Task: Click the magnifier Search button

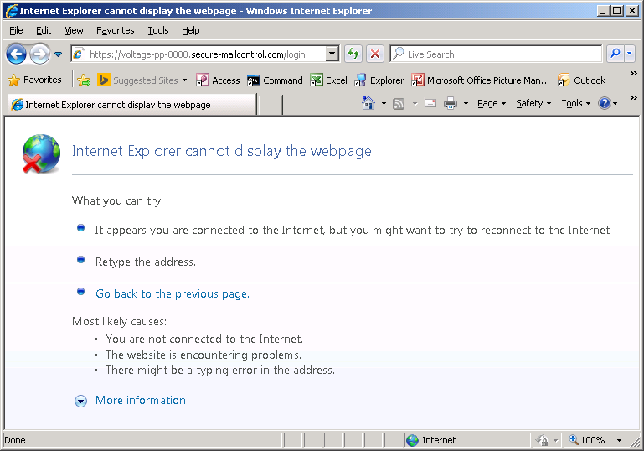Action: [616, 54]
